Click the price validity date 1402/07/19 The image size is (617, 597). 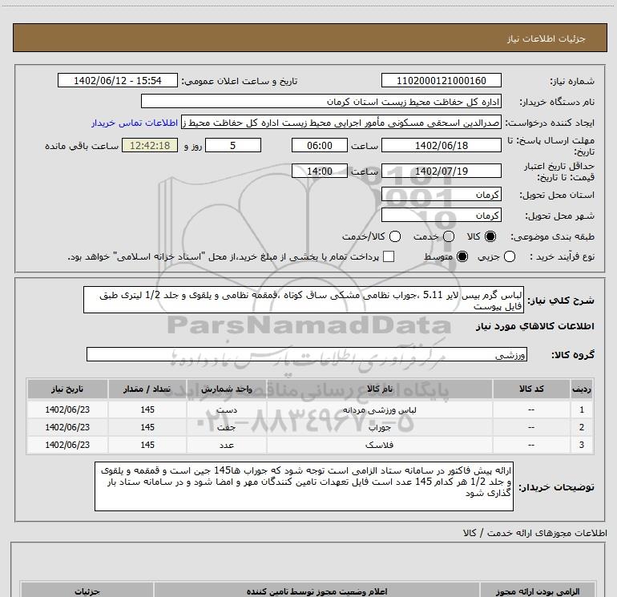pyautogui.click(x=441, y=171)
